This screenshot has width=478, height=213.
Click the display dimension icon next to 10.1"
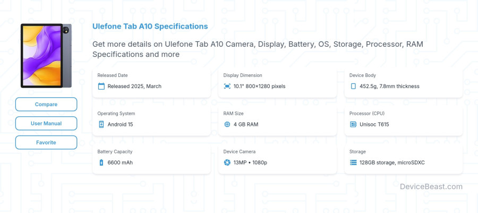coord(227,86)
